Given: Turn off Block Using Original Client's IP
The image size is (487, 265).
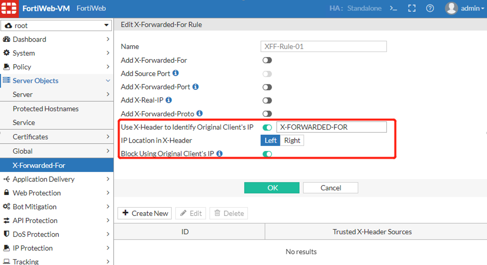Looking at the screenshot, I should (x=267, y=153).
